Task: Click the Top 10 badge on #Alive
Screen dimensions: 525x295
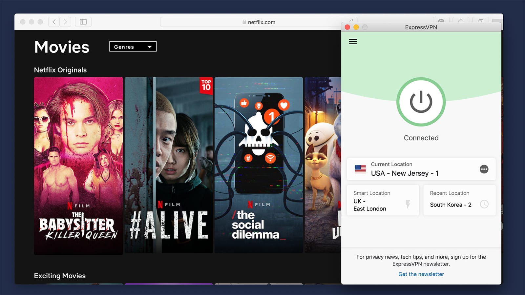Action: click(x=206, y=86)
